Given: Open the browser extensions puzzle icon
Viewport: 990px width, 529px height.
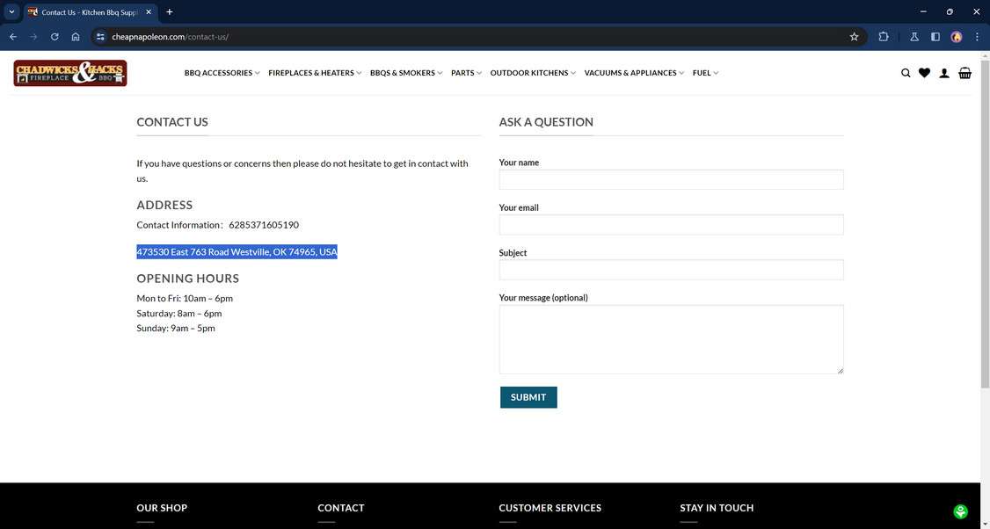Looking at the screenshot, I should (x=884, y=37).
